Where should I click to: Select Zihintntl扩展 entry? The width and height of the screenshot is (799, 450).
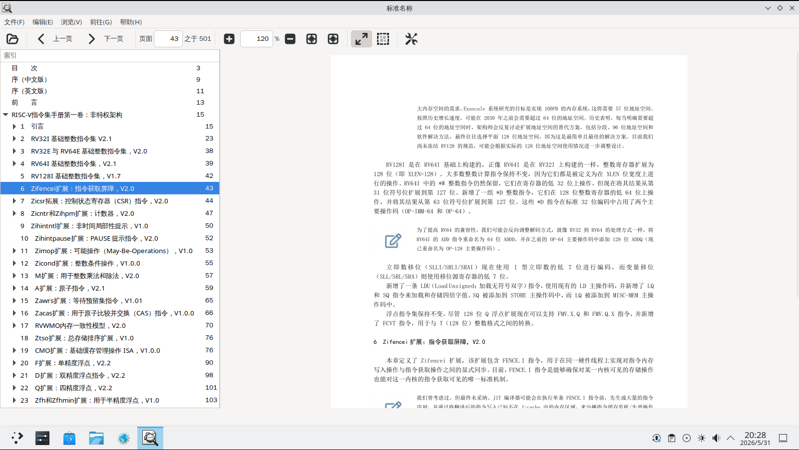click(110, 226)
